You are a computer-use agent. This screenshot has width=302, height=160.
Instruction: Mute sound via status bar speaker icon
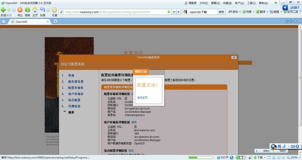pyautogui.click(x=283, y=158)
